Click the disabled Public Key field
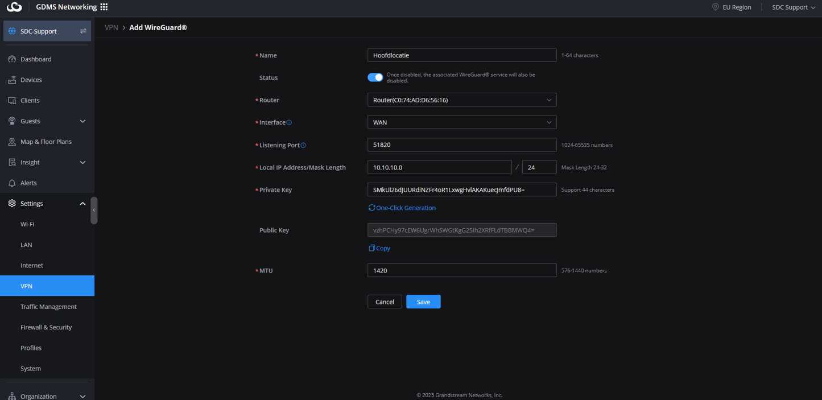The width and height of the screenshot is (822, 400). click(x=462, y=230)
